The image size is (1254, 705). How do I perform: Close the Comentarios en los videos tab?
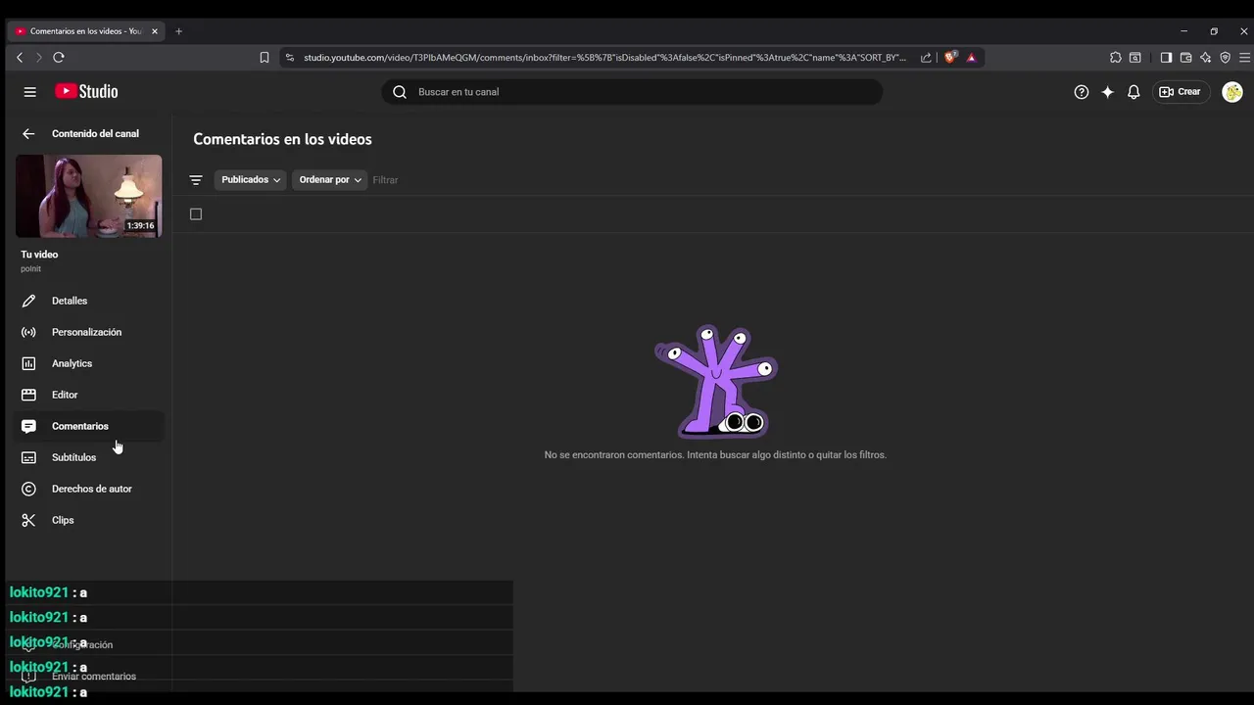tap(154, 31)
